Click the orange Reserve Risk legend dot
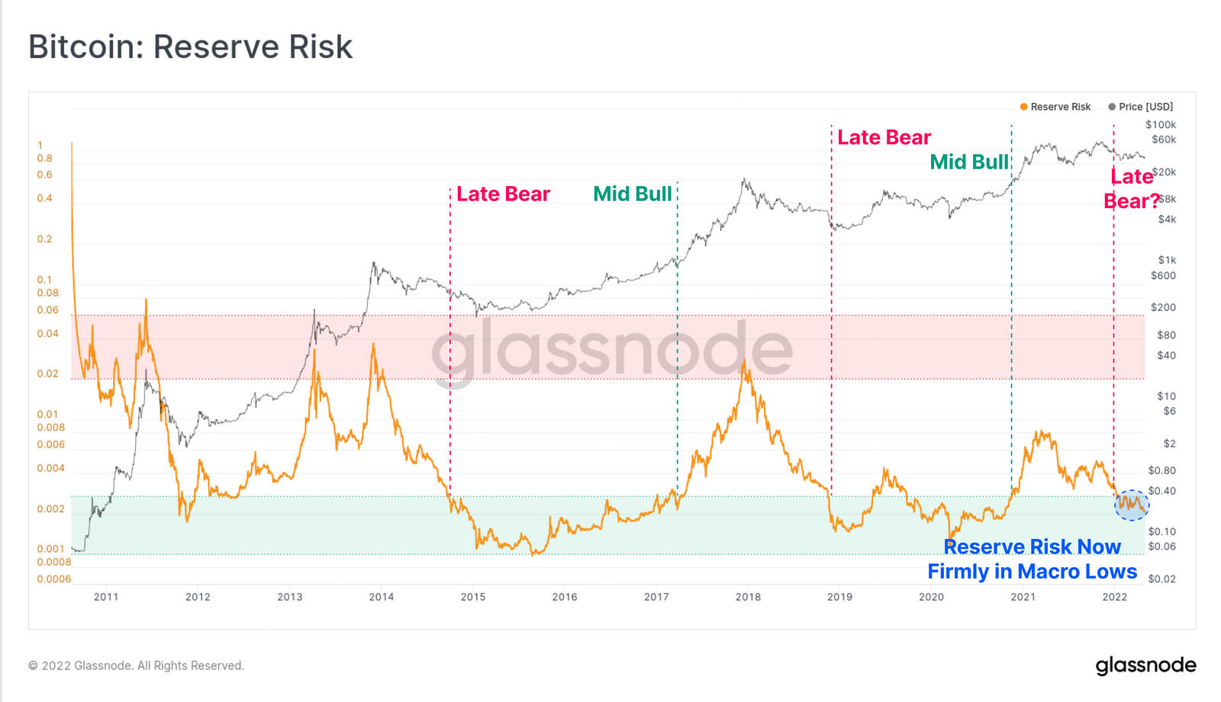 click(1023, 107)
